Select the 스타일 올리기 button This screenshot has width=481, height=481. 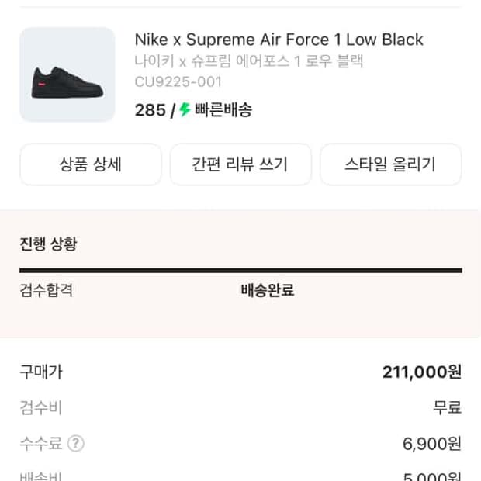point(390,164)
